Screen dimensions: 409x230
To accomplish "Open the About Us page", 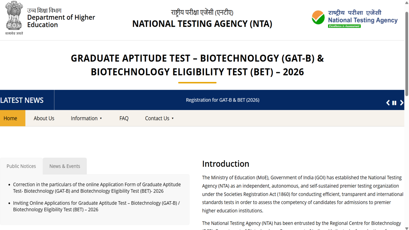I will 44,118.
